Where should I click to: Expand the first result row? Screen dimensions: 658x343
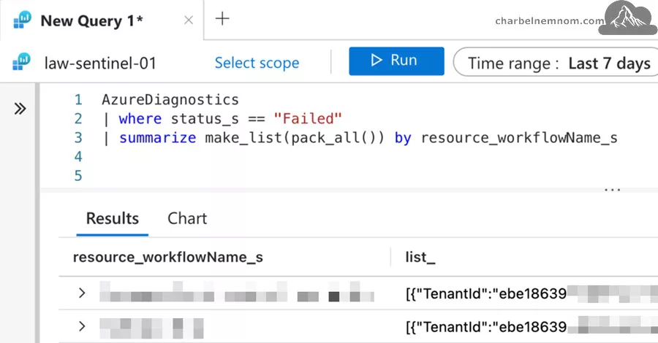click(82, 293)
